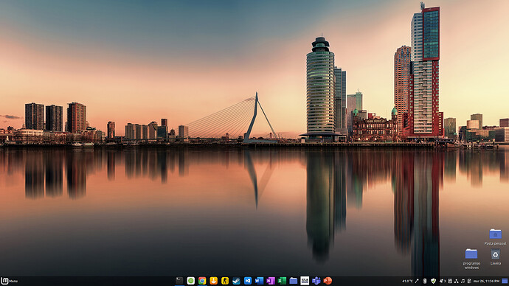
Task: Open the Lixeira trash icon
Action: click(496, 257)
